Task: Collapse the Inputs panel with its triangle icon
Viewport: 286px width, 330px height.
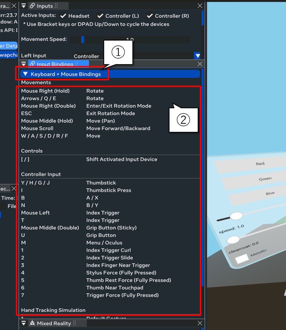Action: click(x=24, y=6)
